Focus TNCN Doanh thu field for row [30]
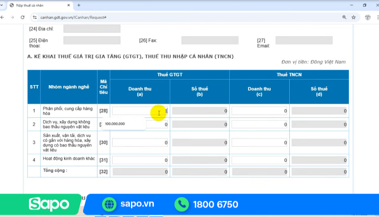Image resolution: width=379 pixels, height=217 pixels. (x=259, y=142)
